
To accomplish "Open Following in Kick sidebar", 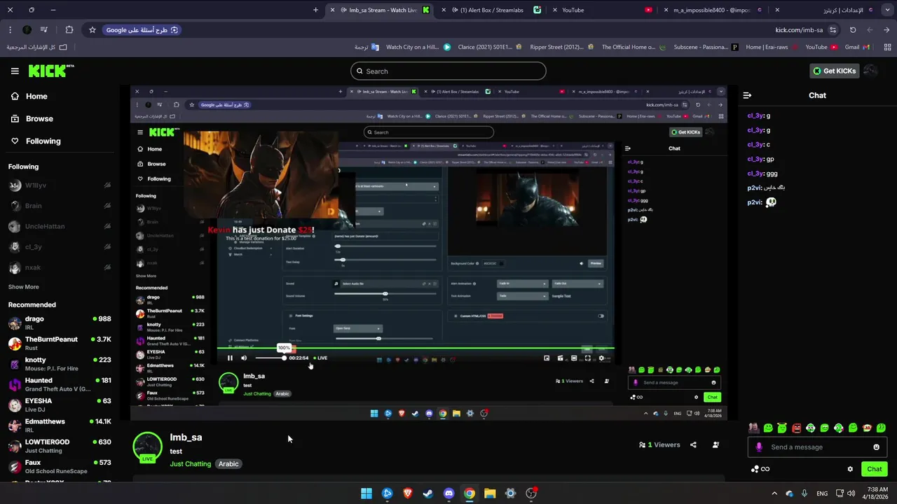I will tap(35, 141).
